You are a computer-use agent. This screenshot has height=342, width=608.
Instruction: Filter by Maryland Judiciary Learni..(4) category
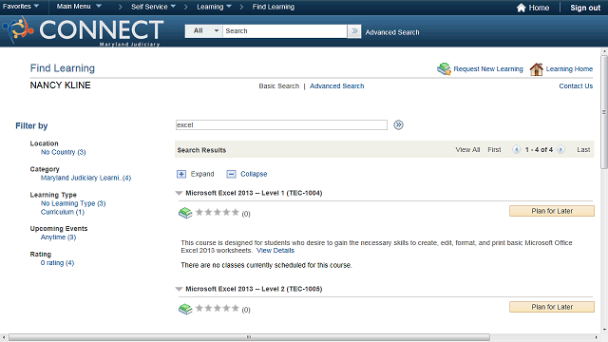86,178
